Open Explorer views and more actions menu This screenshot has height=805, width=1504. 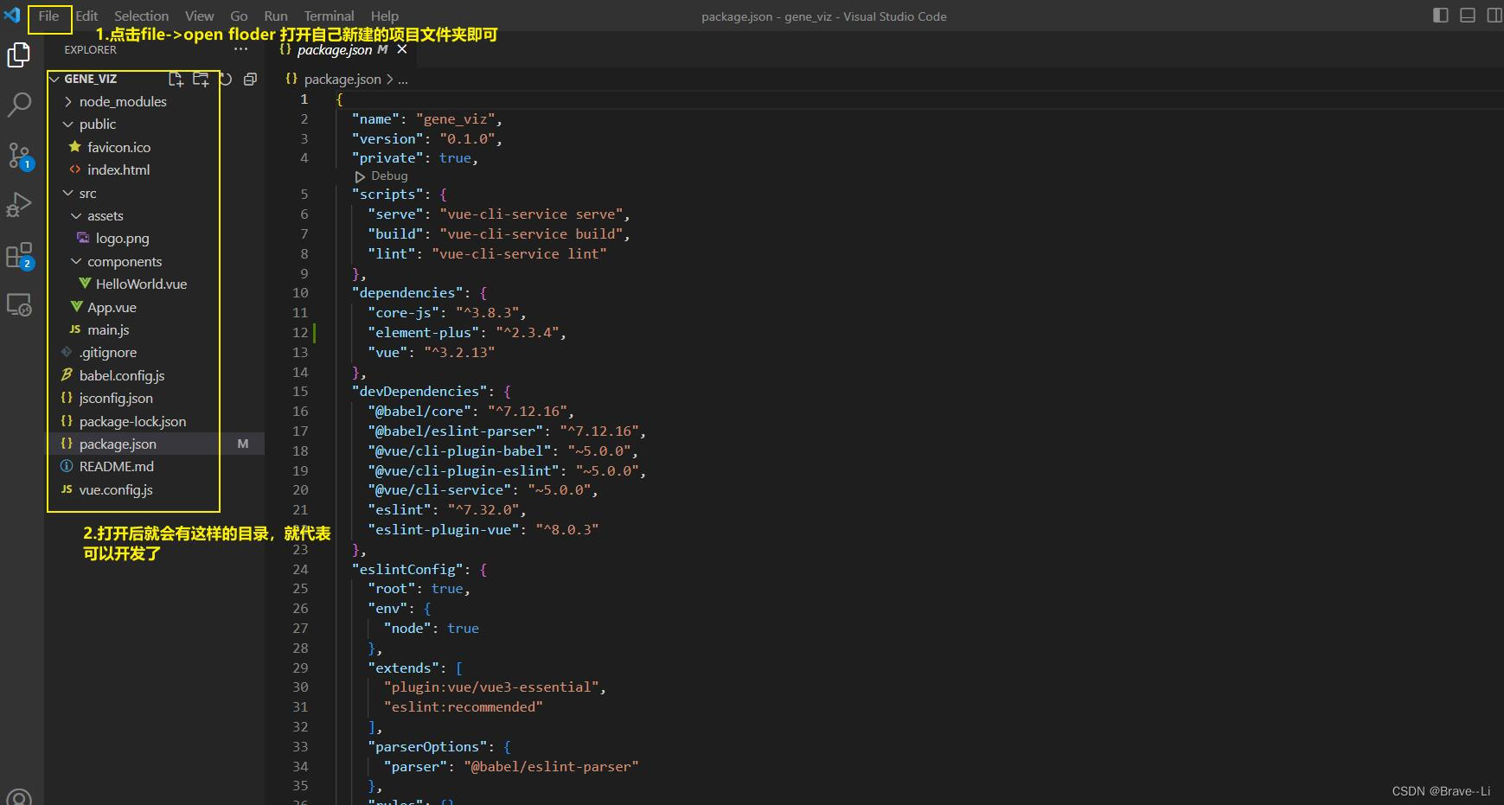pos(240,50)
